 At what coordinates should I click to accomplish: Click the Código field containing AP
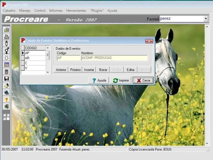(68, 58)
